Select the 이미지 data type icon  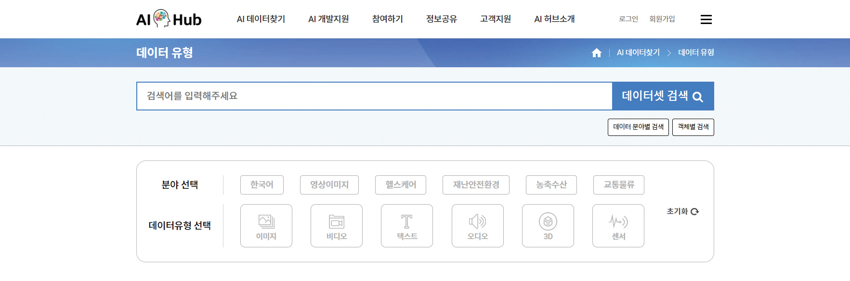[x=266, y=226]
